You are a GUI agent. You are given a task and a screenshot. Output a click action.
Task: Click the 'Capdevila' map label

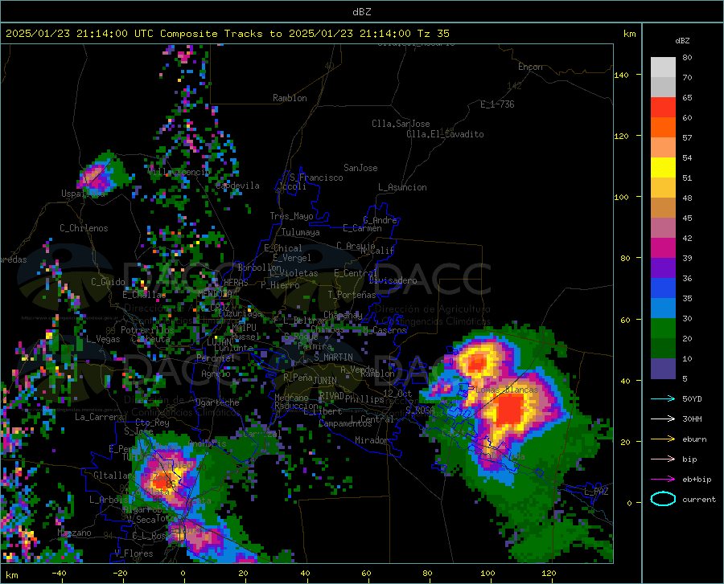pyautogui.click(x=237, y=186)
